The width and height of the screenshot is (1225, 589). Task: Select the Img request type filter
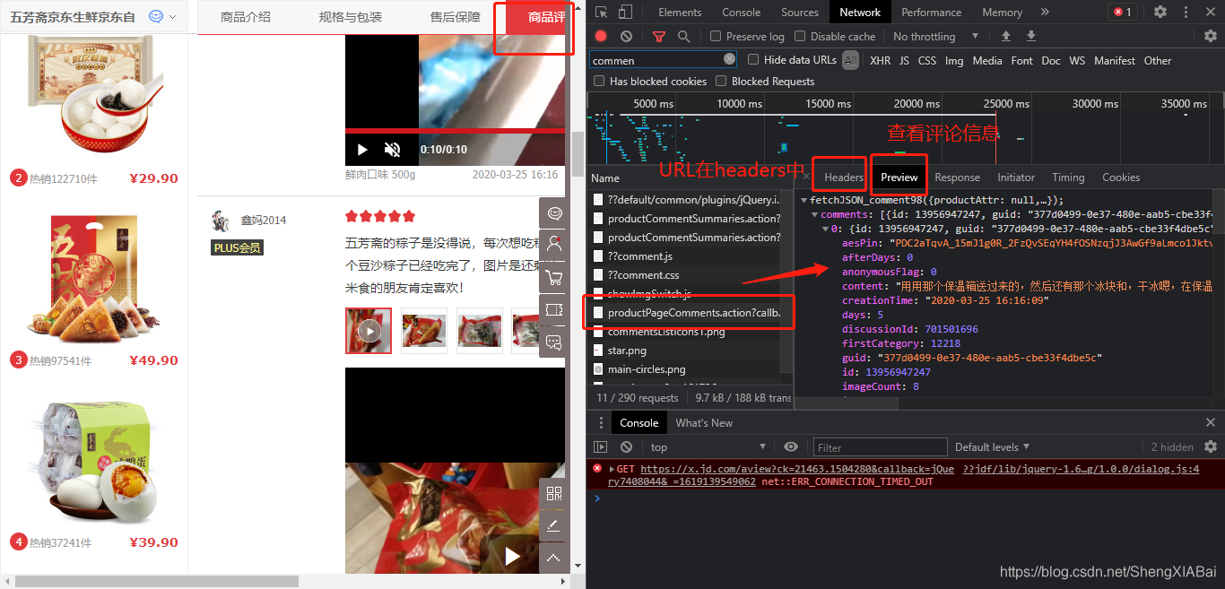(954, 60)
